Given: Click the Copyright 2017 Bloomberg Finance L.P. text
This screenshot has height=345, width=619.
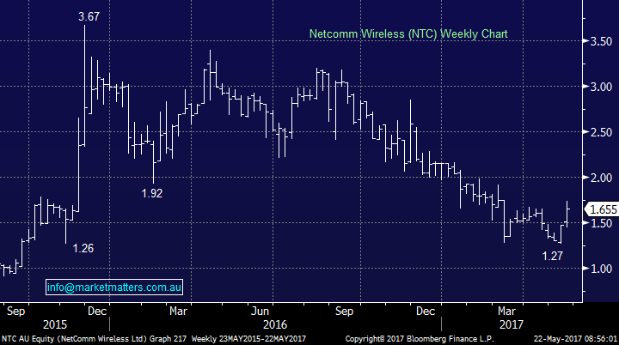Looking at the screenshot, I should (x=420, y=339).
